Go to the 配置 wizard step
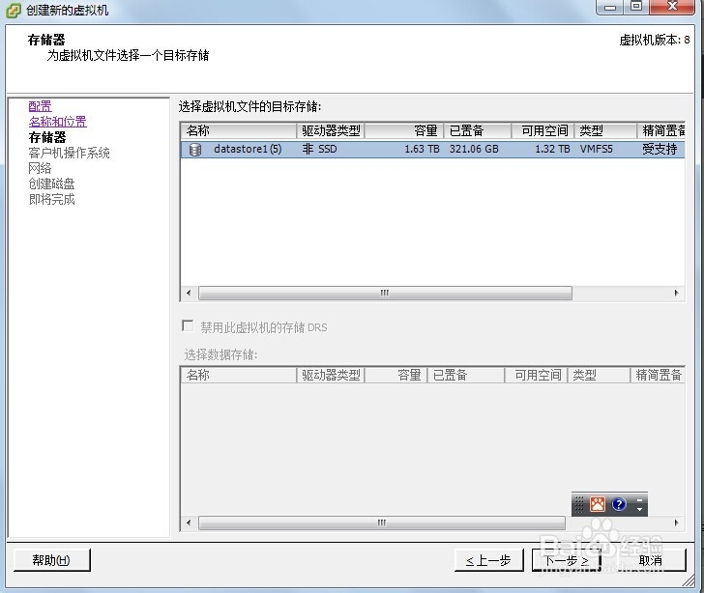Image resolution: width=704 pixels, height=593 pixels. point(40,106)
